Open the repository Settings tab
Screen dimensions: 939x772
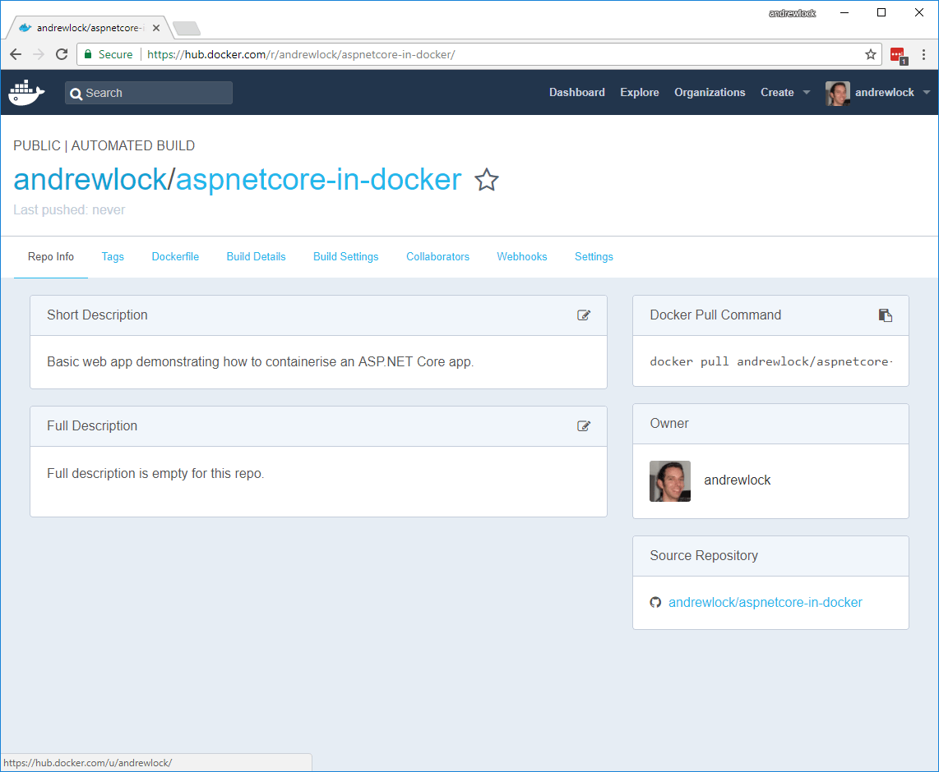(594, 256)
